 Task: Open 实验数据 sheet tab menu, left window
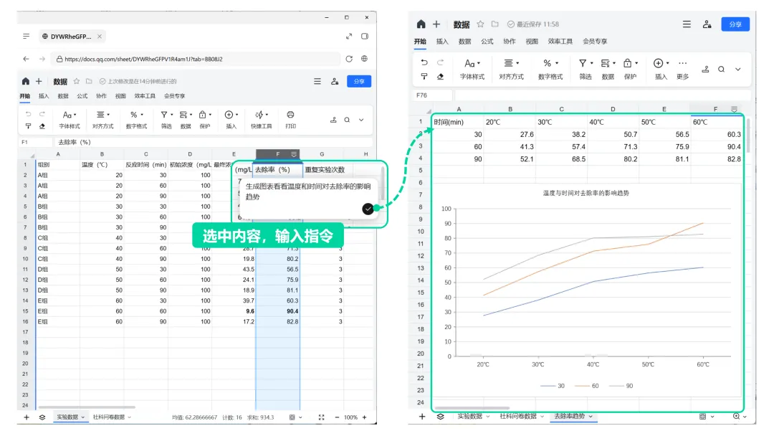click(x=83, y=417)
